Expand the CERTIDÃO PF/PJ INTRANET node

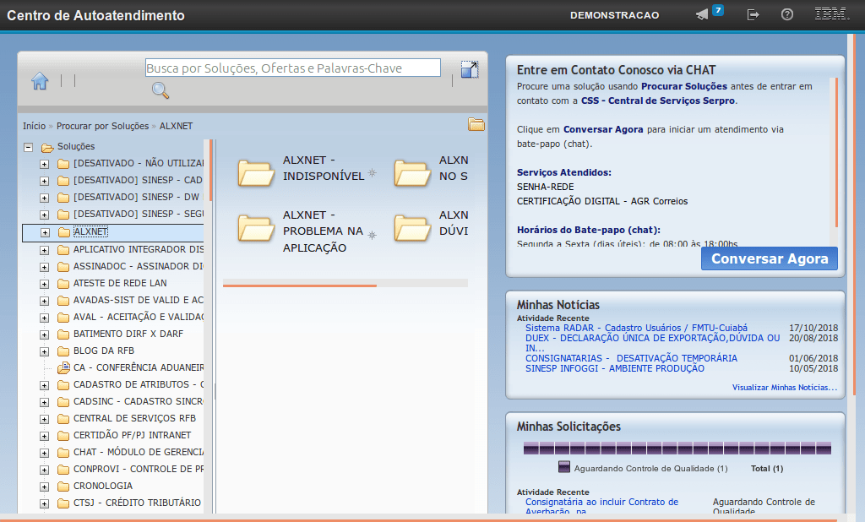click(44, 436)
